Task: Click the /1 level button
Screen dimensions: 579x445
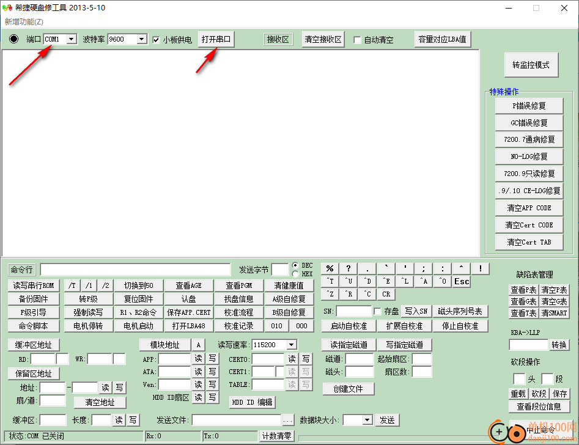Action: tap(89, 285)
